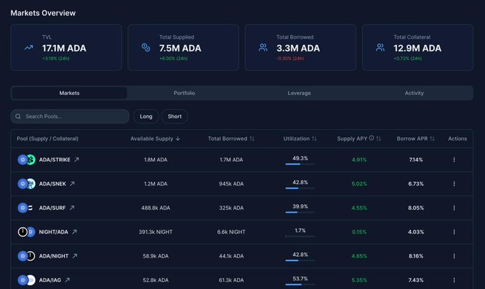Switch to the Leverage tab

[x=299, y=93]
